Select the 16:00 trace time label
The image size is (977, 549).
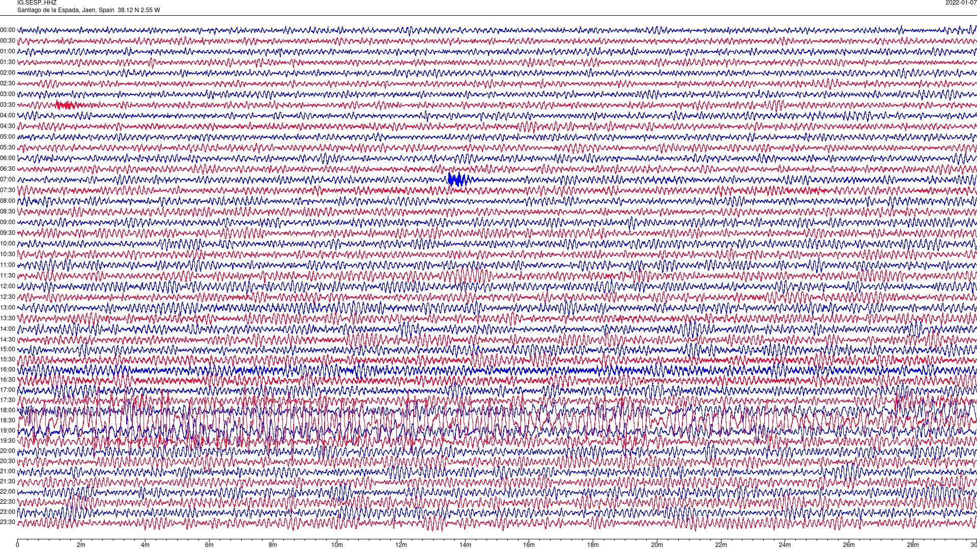(x=8, y=370)
